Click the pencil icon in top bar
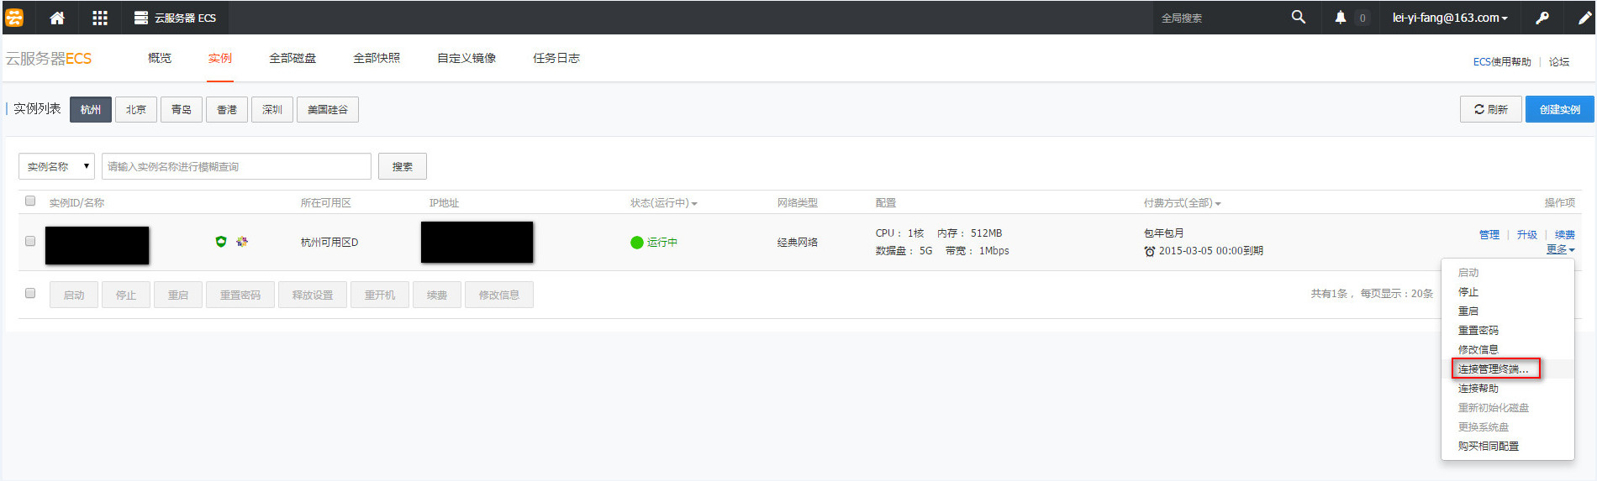Viewport: 1597px width, 481px height. [1584, 18]
